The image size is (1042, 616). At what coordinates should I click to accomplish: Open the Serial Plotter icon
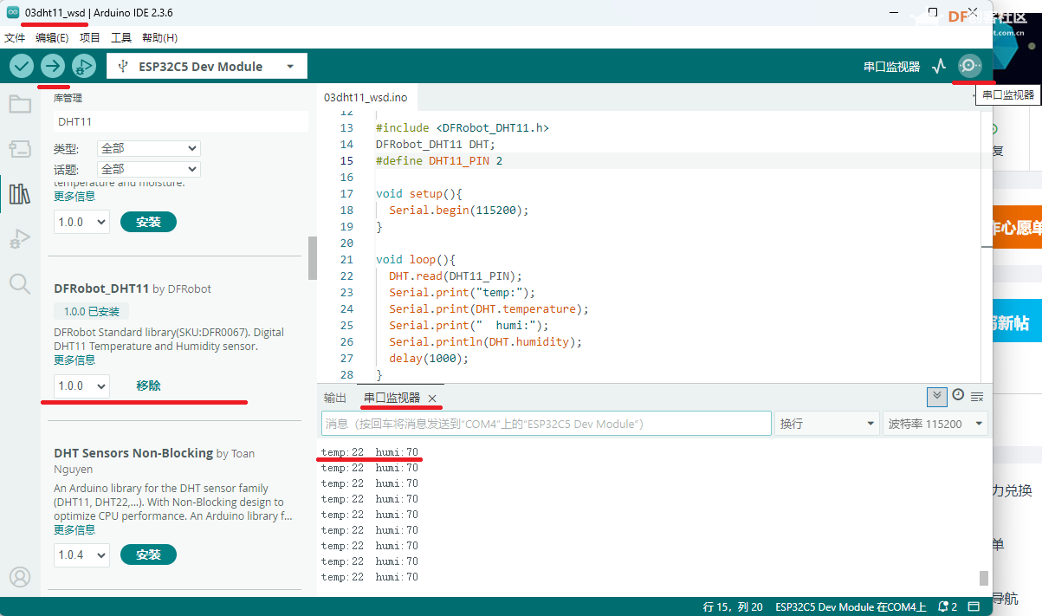(939, 66)
